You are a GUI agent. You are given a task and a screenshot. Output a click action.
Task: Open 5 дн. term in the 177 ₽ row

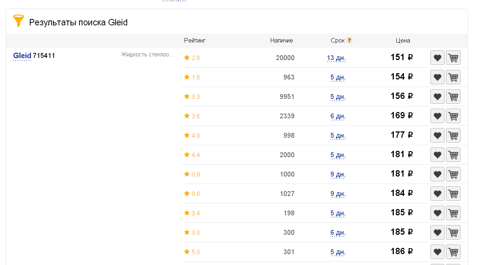pos(338,135)
